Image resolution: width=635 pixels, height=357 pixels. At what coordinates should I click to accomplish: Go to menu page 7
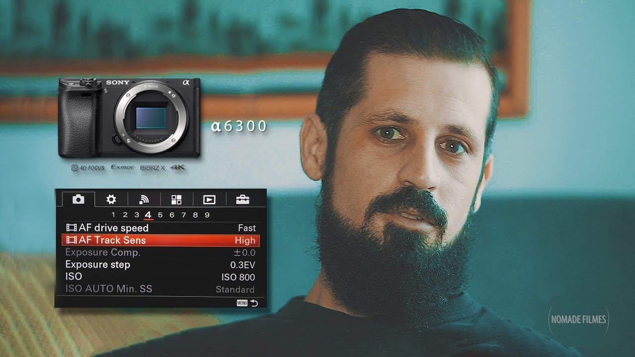tap(184, 215)
